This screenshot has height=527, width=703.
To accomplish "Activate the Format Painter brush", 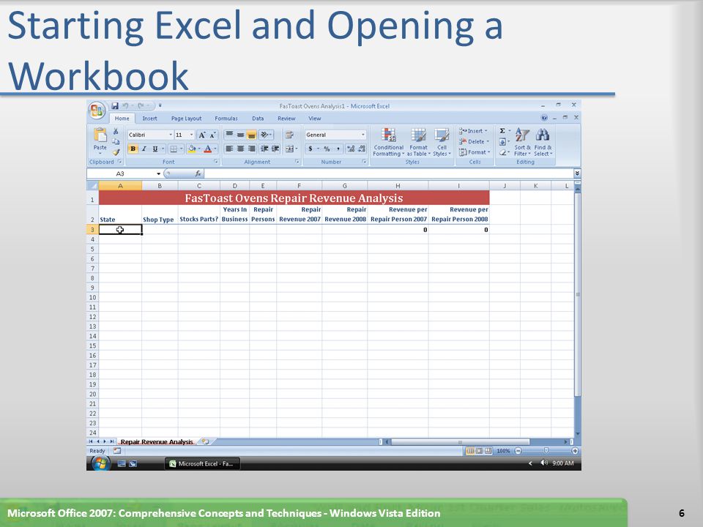I will tap(116, 152).
